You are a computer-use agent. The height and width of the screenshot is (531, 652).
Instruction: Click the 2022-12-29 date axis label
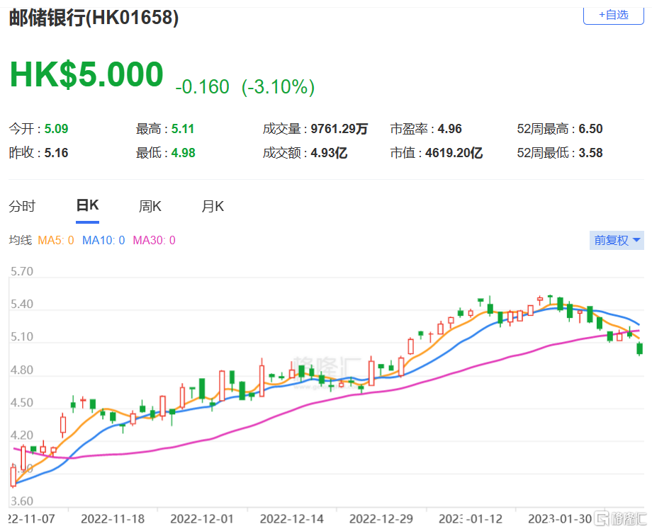tap(381, 520)
